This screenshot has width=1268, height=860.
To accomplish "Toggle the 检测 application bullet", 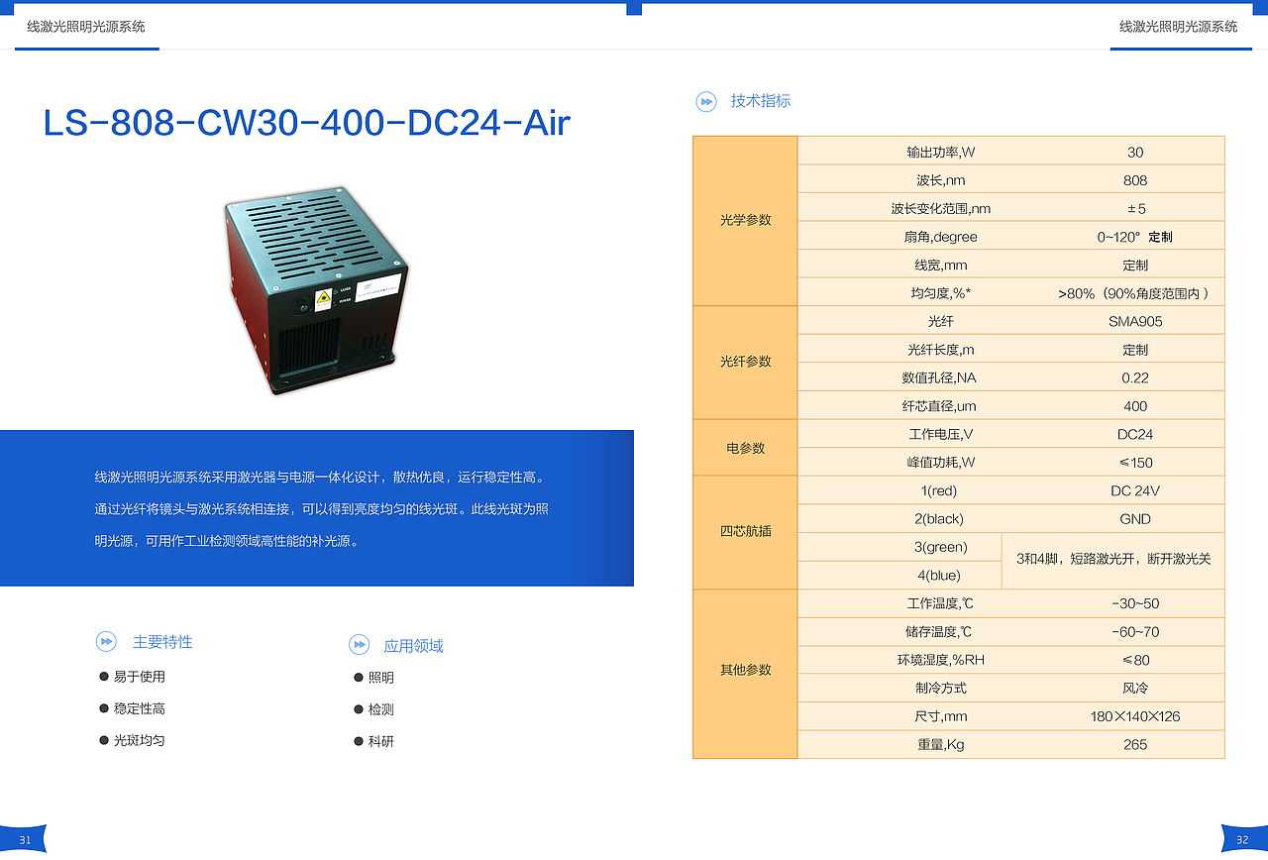I will coord(358,708).
